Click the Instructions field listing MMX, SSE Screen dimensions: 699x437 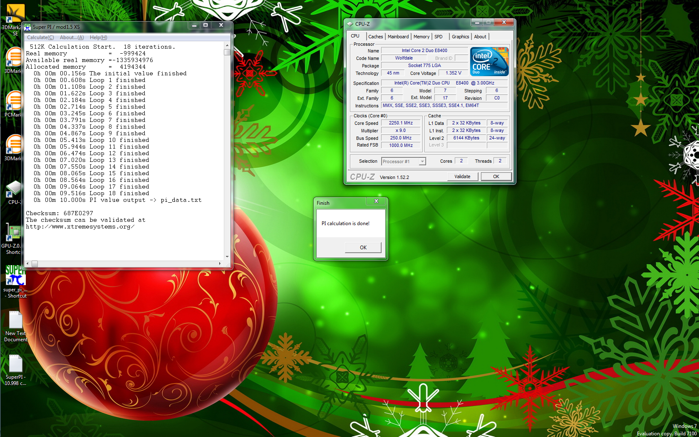[444, 106]
